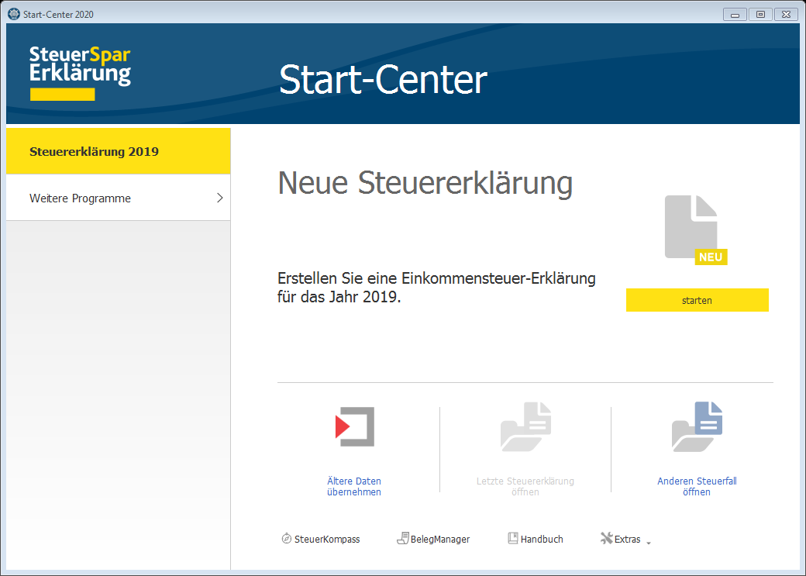806x576 pixels.
Task: Click the red arrow import data icon
Action: [x=355, y=426]
